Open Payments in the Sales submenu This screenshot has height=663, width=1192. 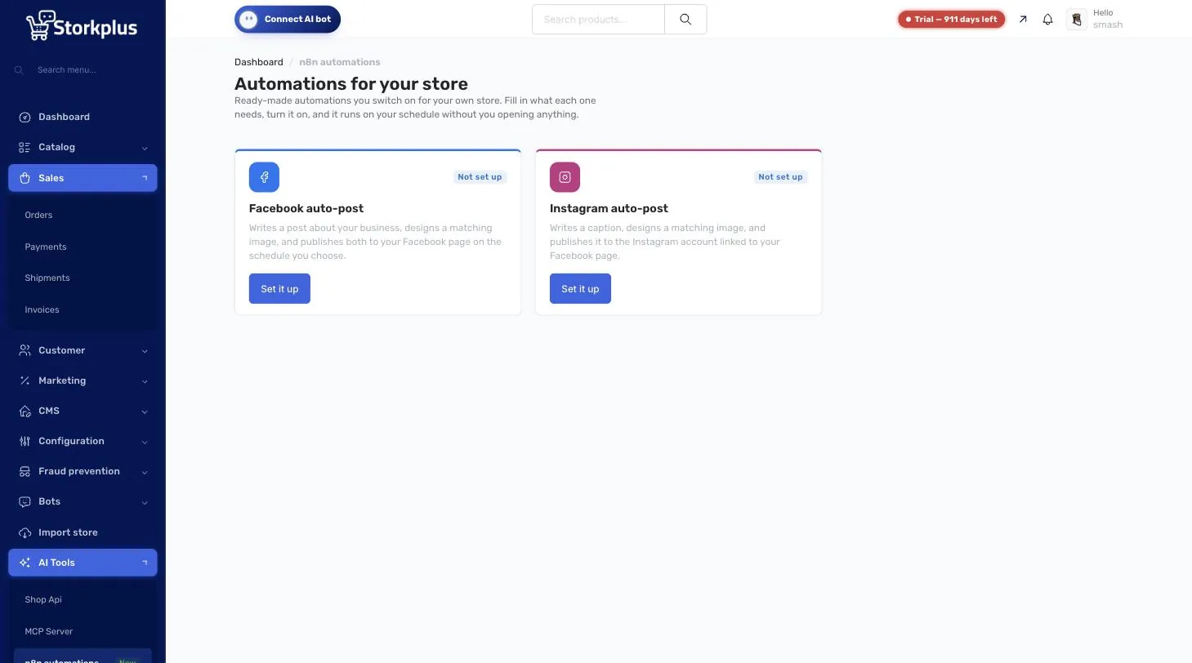pyautogui.click(x=46, y=247)
